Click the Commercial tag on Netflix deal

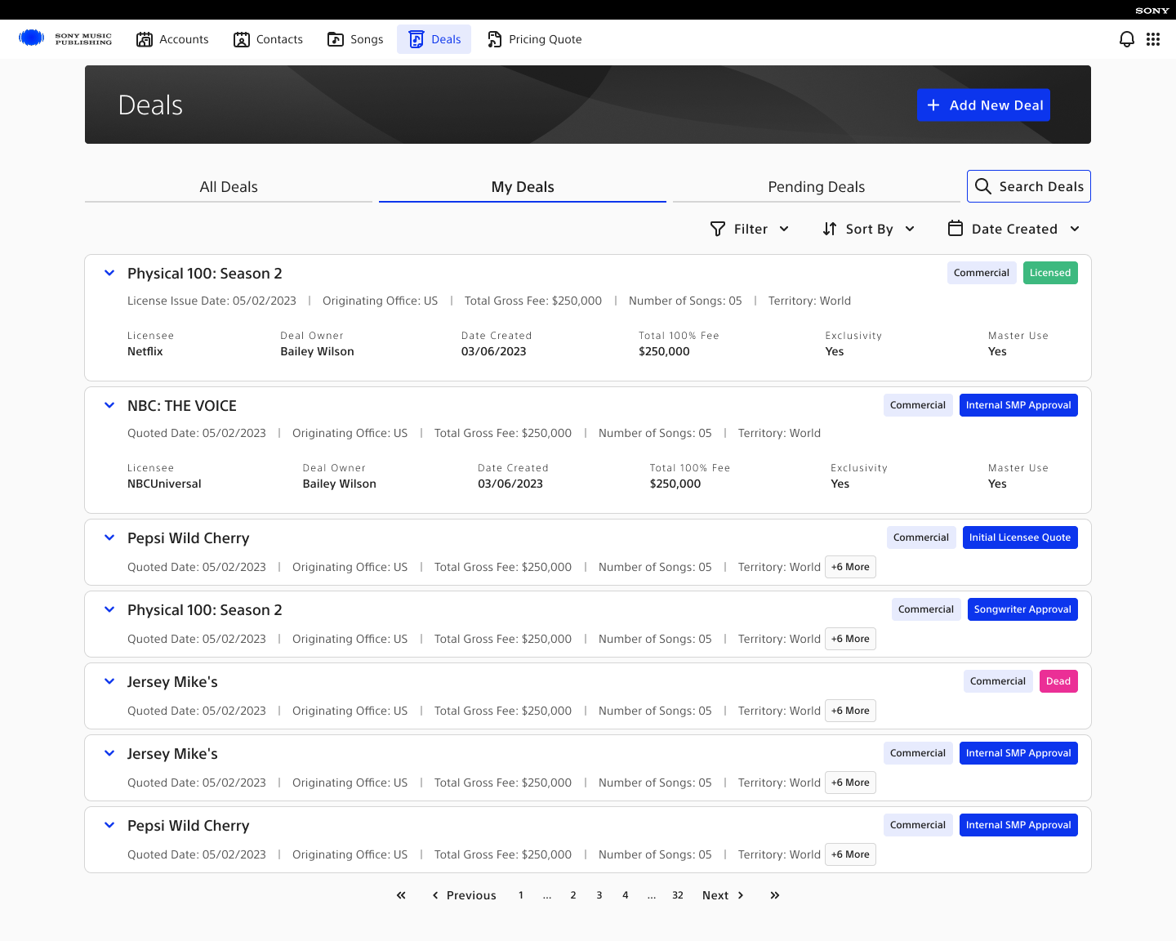pyautogui.click(x=982, y=273)
